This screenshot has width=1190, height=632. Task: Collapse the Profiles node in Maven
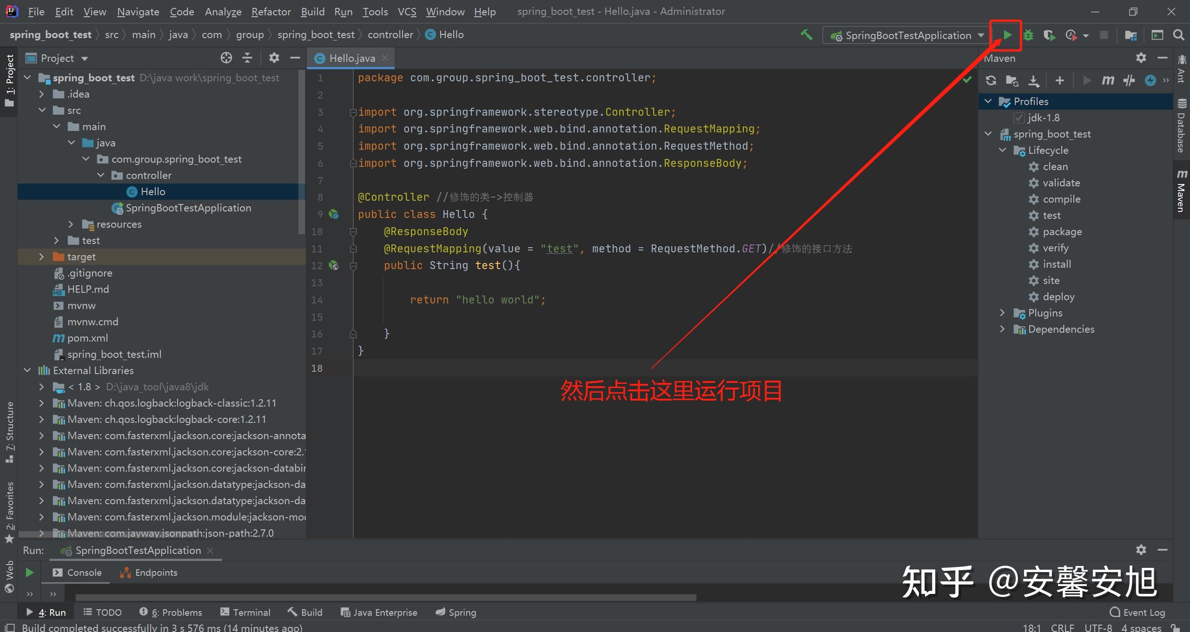pyautogui.click(x=988, y=101)
